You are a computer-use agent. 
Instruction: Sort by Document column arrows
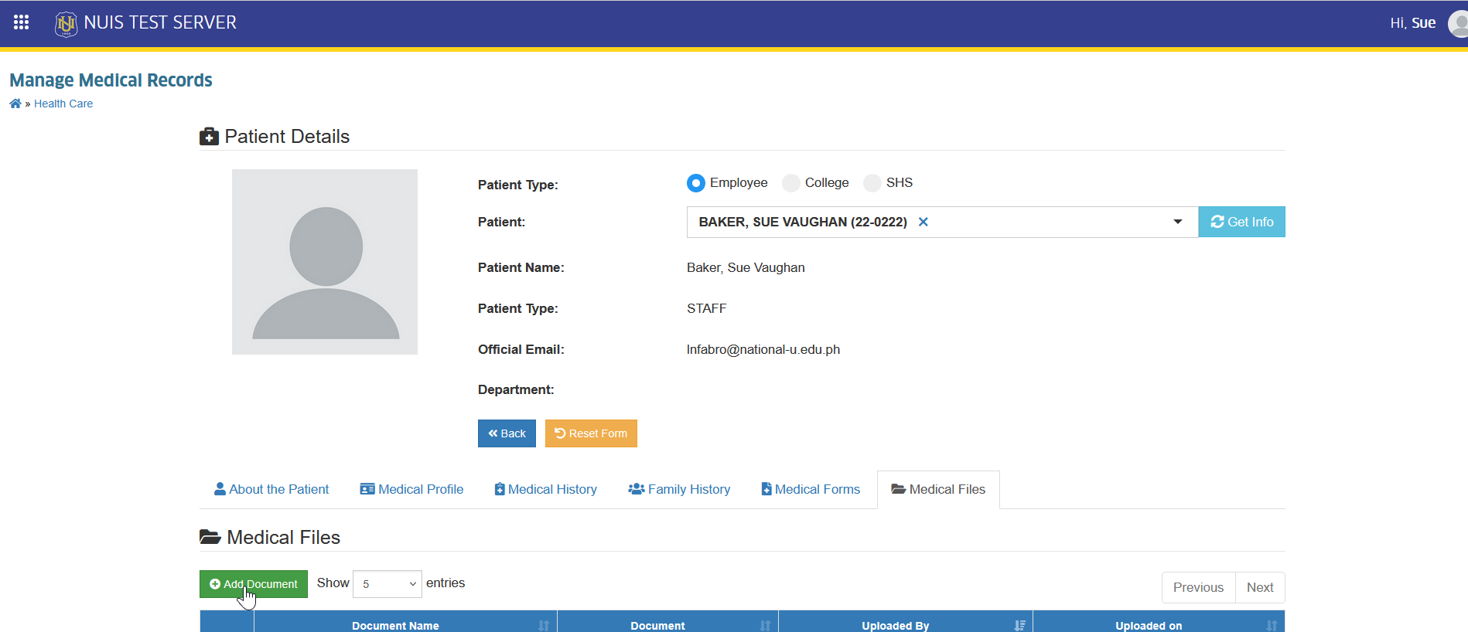pos(765,626)
